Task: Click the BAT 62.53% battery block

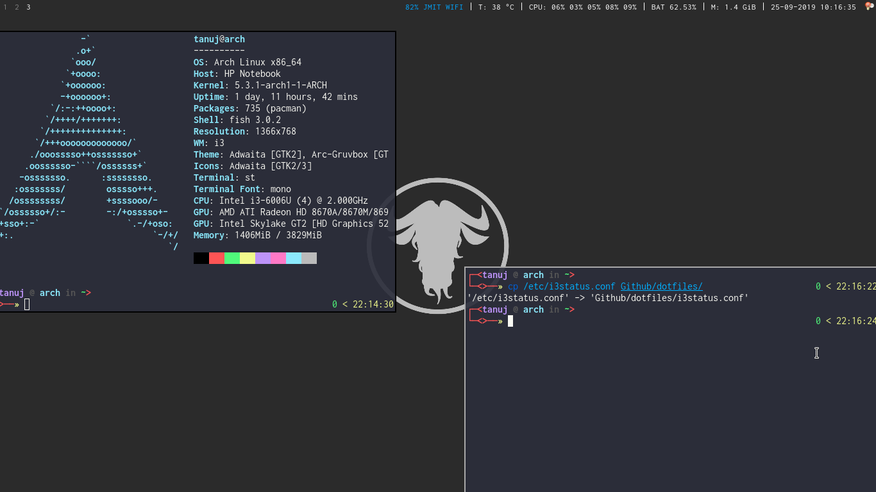Action: pyautogui.click(x=673, y=7)
